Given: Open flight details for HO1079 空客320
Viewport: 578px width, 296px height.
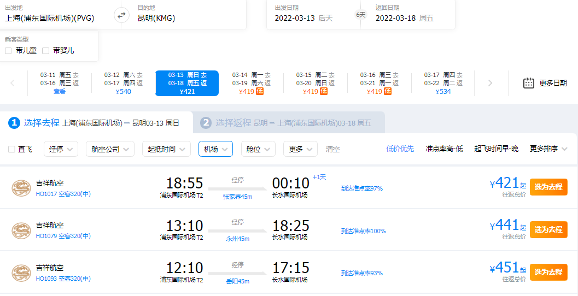Looking at the screenshot, I should [x=63, y=235].
